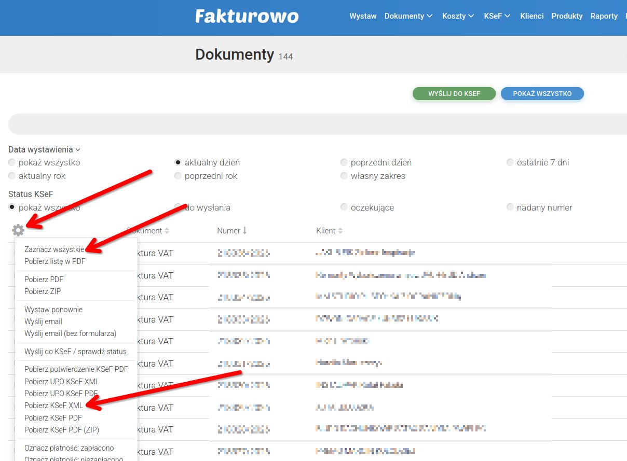The image size is (627, 461).
Task: Choose 'Pobierz UPO KSeF XML' entry
Action: (x=62, y=382)
